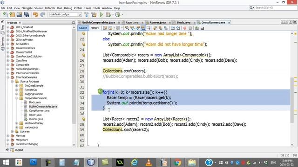
Task: Click the New Project toolbar icon
Action: (x=12, y=14)
